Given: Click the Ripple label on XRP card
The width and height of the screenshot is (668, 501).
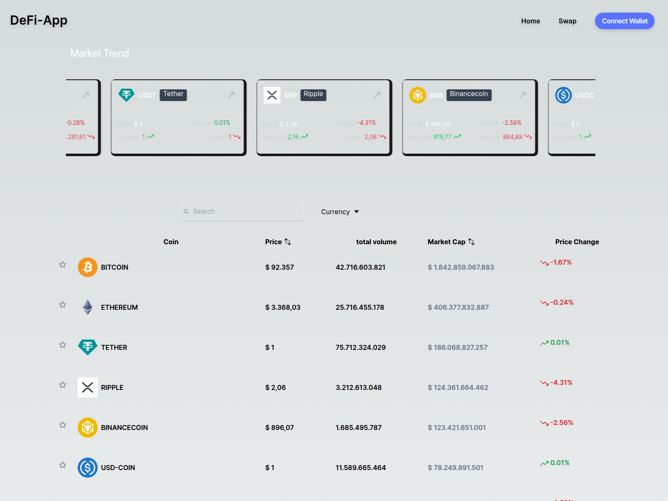Looking at the screenshot, I should (x=314, y=95).
